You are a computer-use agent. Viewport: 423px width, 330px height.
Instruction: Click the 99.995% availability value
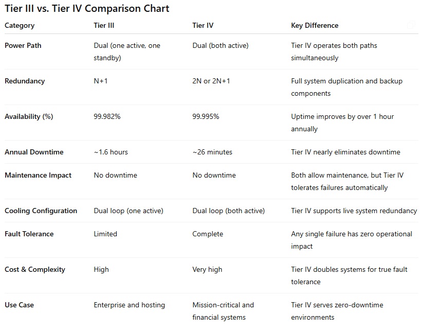point(206,116)
